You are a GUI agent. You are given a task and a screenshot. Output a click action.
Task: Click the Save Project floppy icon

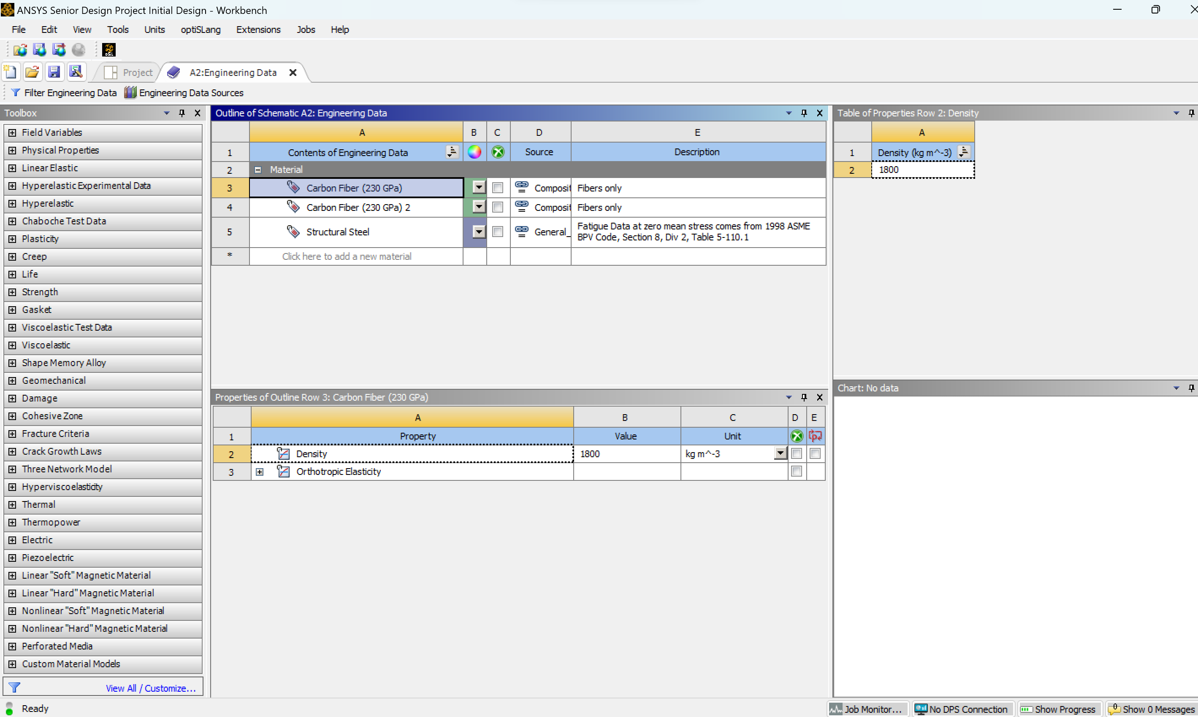click(54, 73)
